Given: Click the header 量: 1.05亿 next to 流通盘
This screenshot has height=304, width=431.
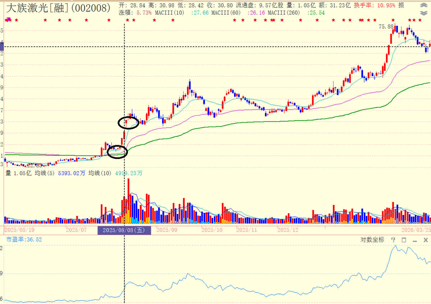Looking at the screenshot, I should [x=301, y=5].
